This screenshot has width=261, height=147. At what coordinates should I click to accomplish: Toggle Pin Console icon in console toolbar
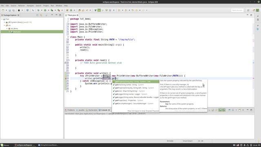click(x=229, y=110)
